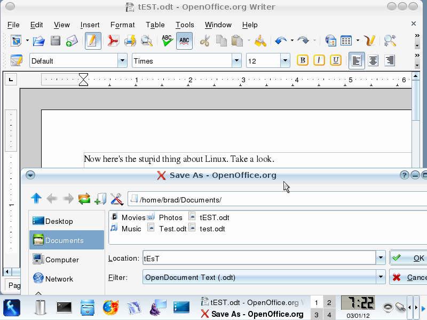The height and width of the screenshot is (320, 427).
Task: Open the Format menu
Action: (123, 25)
